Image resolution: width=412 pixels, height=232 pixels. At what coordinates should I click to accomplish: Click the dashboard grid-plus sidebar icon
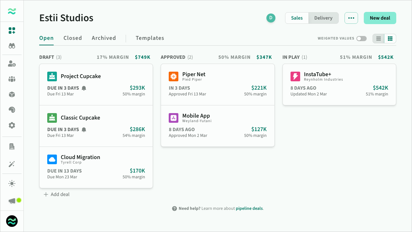(x=12, y=31)
